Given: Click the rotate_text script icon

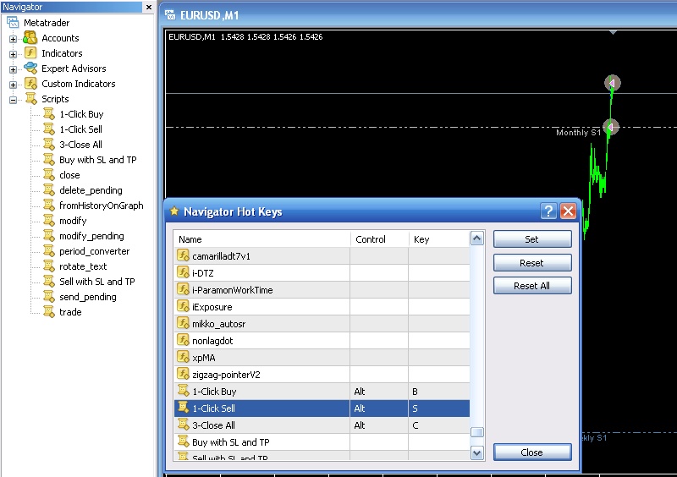Looking at the screenshot, I should click(x=49, y=266).
